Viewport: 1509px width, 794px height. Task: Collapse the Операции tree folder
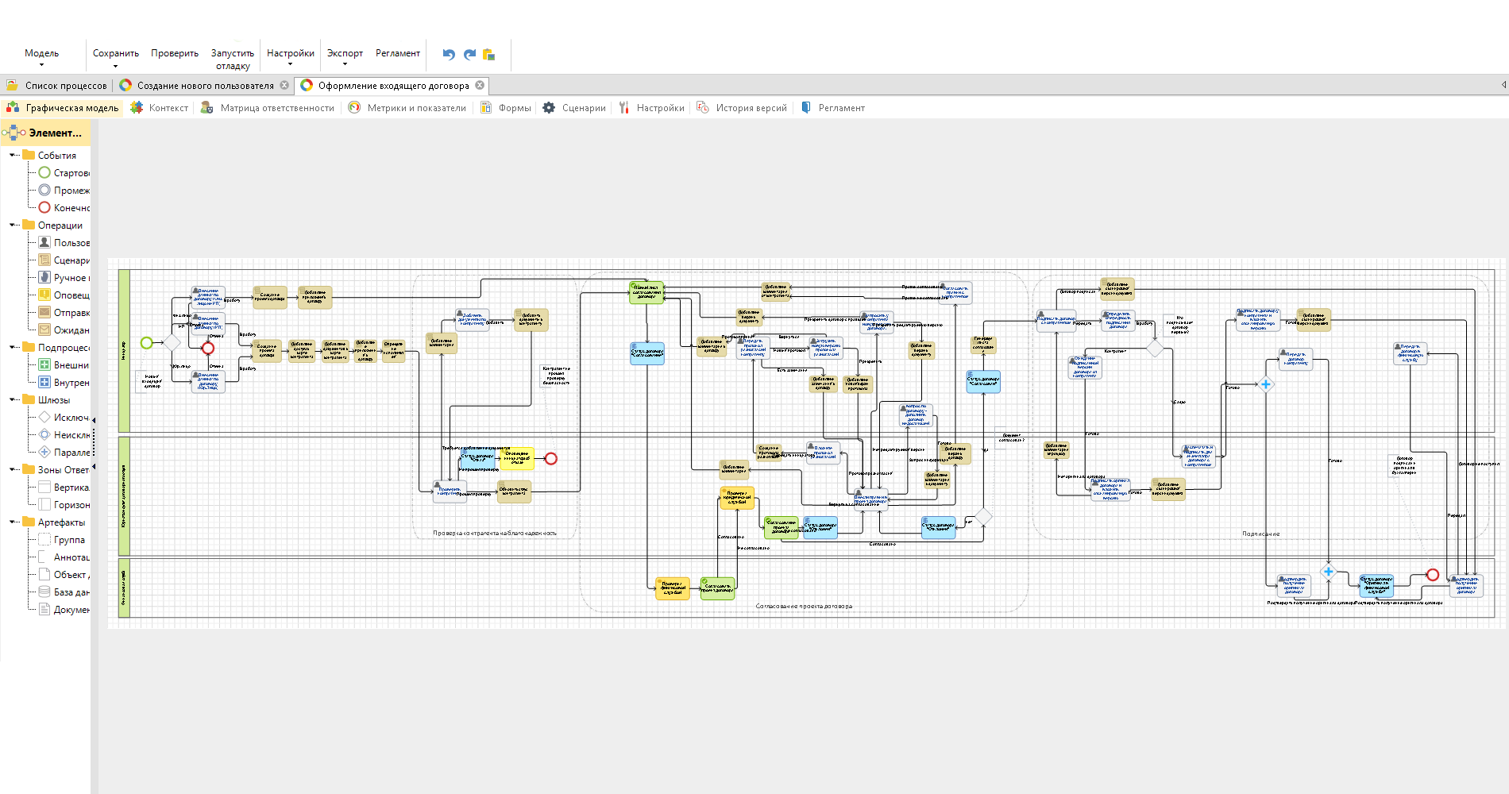(13, 225)
